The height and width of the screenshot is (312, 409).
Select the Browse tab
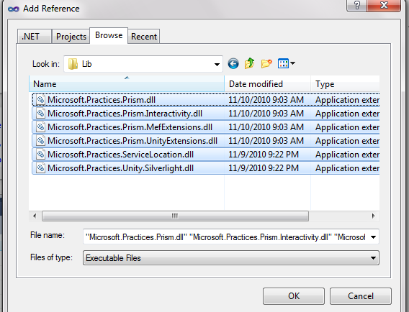[109, 35]
